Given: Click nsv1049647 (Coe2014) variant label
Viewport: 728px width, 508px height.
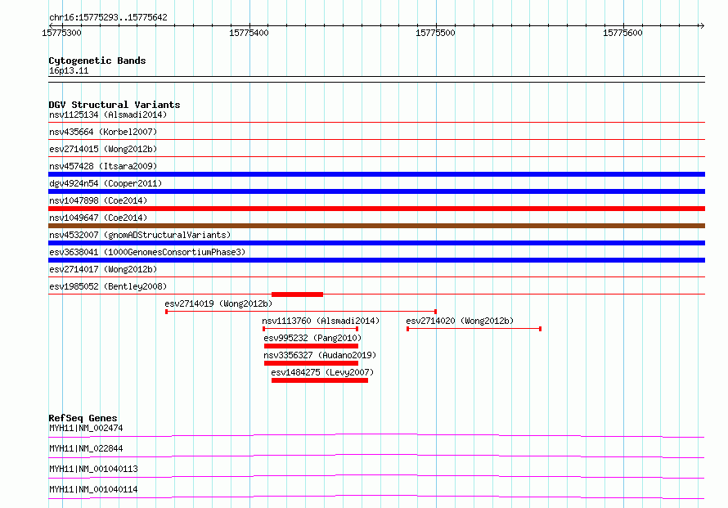Looking at the screenshot, I should 98,218.
